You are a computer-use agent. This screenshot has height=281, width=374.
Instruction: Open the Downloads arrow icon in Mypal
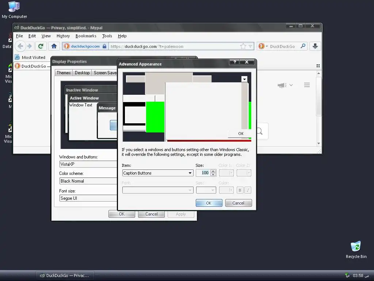coord(315,46)
